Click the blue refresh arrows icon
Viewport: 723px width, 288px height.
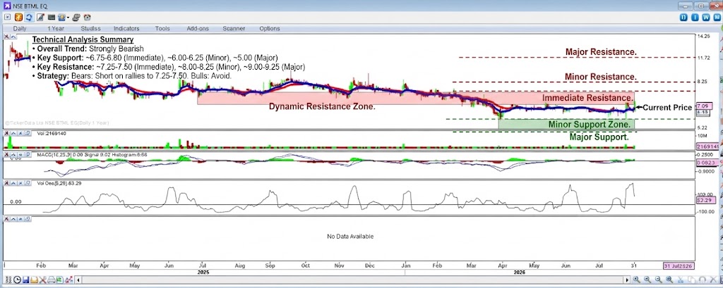point(29,18)
